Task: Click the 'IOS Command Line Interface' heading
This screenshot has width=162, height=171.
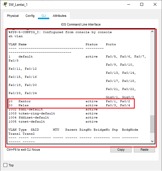Action: pos(81,24)
